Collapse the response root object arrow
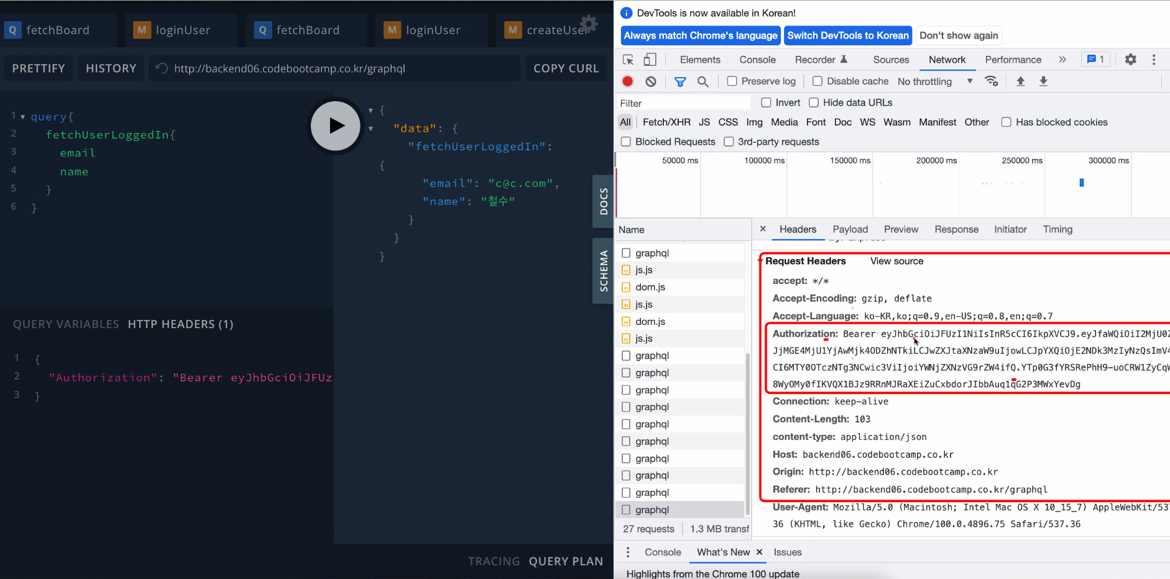Viewport: 1170px width, 579px height. 371,111
